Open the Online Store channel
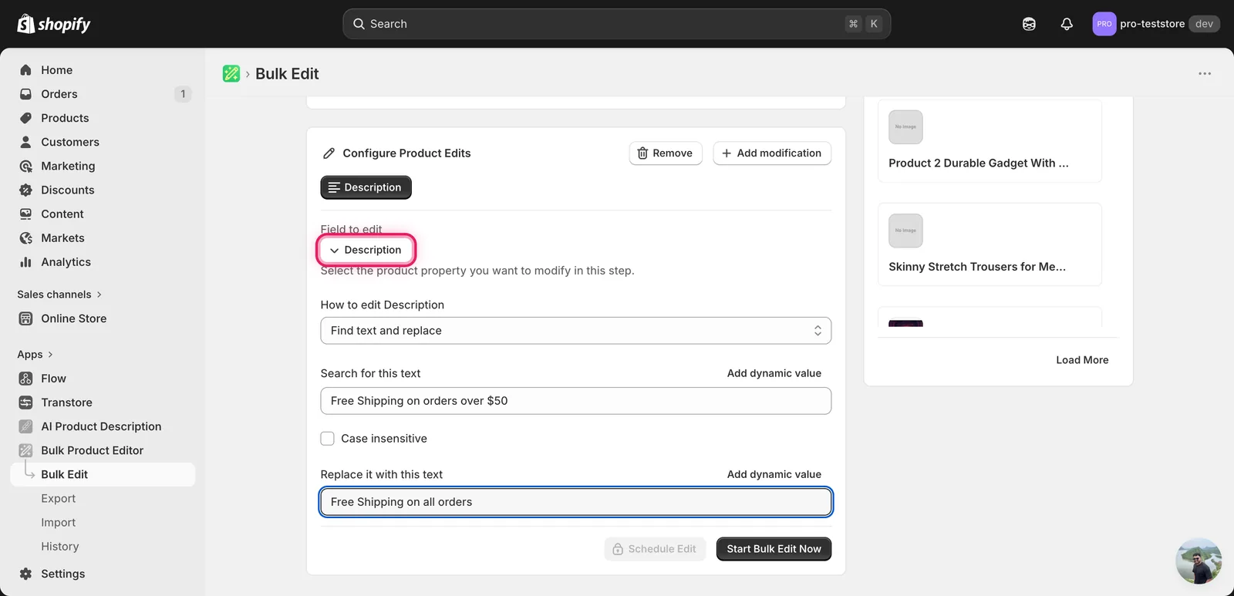The height and width of the screenshot is (596, 1234). (x=74, y=318)
